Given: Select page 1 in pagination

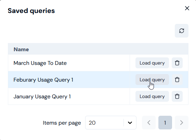Looking at the screenshot, I should pyautogui.click(x=165, y=123).
